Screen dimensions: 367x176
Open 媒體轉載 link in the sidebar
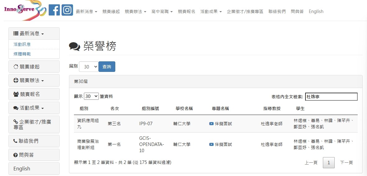[x=22, y=54]
